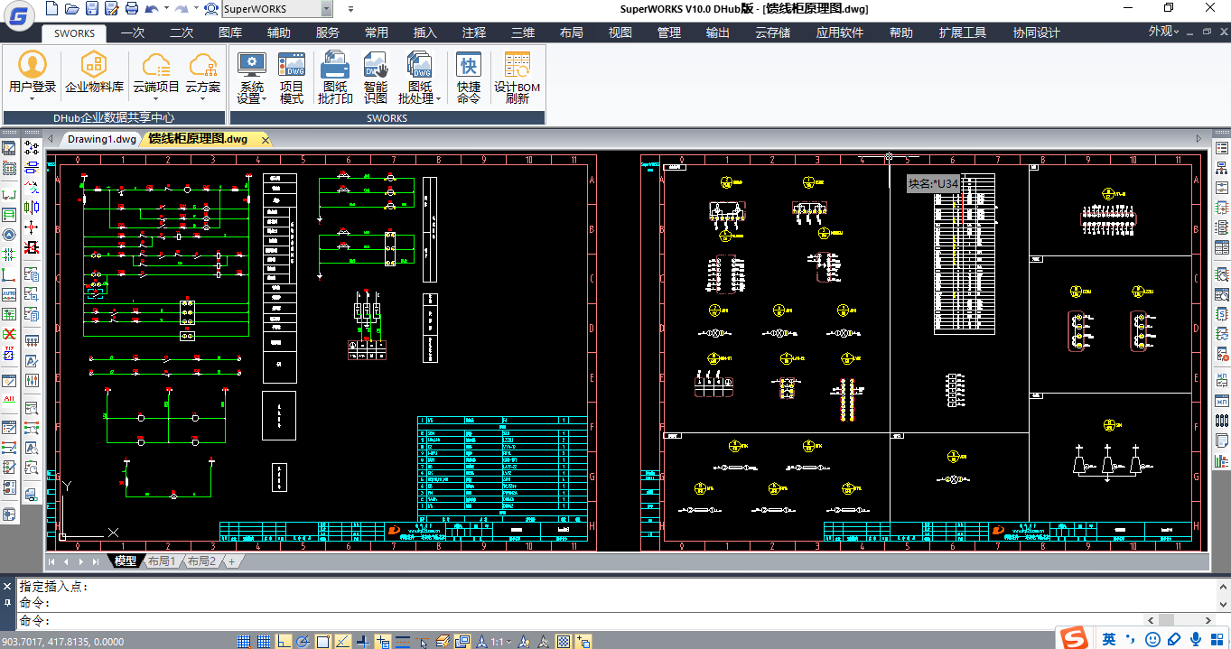Image resolution: width=1231 pixels, height=649 pixels.
Task: Close the 馈线柜原理图.dwg tab
Action: (x=265, y=140)
